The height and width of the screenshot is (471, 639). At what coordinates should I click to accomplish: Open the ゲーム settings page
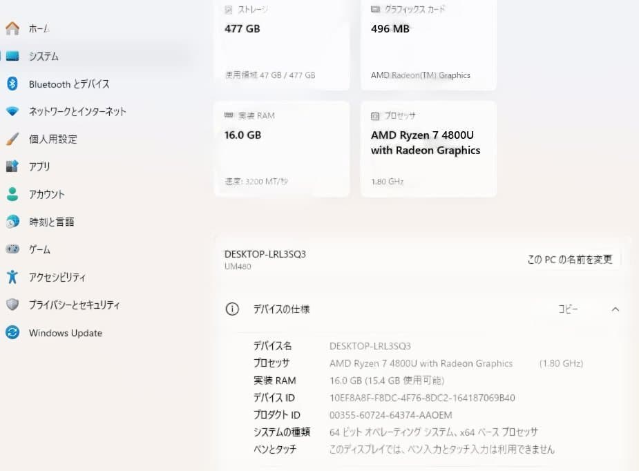[38, 249]
